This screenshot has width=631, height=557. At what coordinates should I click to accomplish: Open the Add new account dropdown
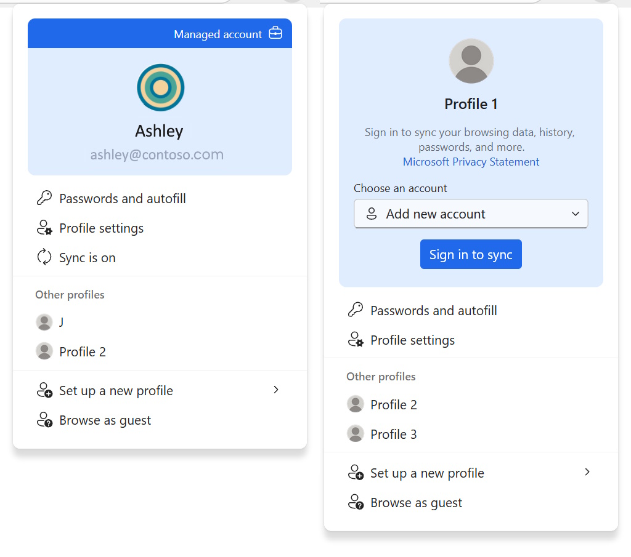[471, 214]
